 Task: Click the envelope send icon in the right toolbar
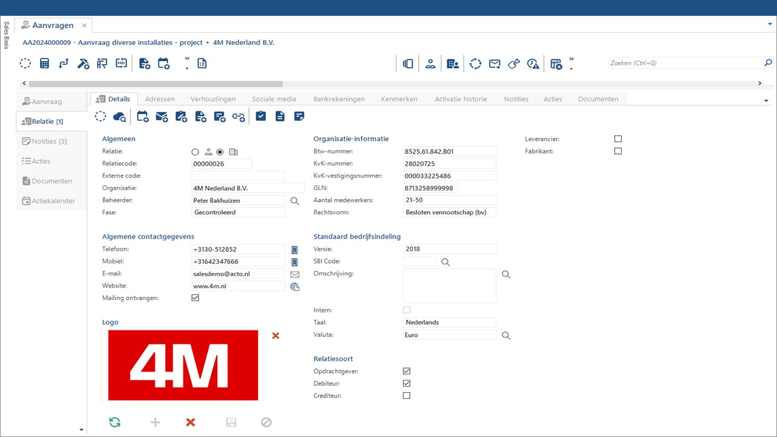(495, 63)
